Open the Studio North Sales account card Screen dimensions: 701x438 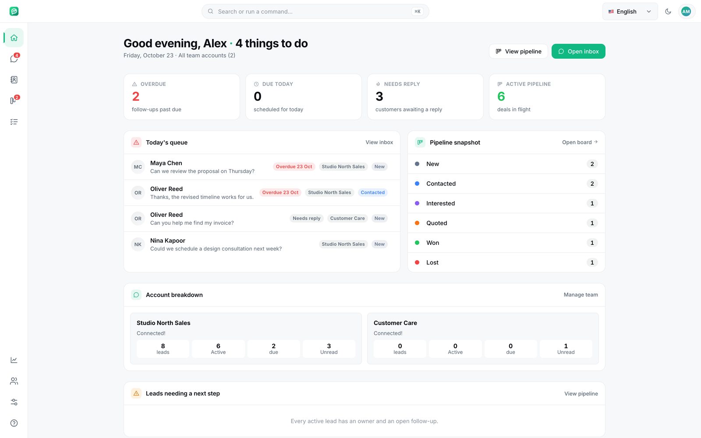click(x=246, y=339)
